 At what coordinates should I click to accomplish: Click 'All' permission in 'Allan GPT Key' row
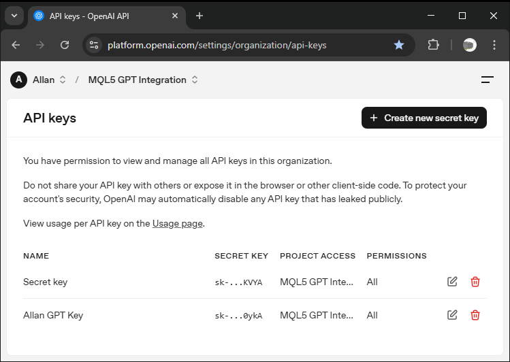372,315
